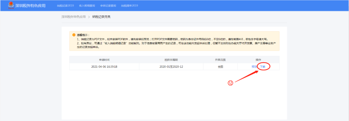Open the 申诉记录查询 menu item
This screenshot has width=349, height=121.
pos(108,5)
